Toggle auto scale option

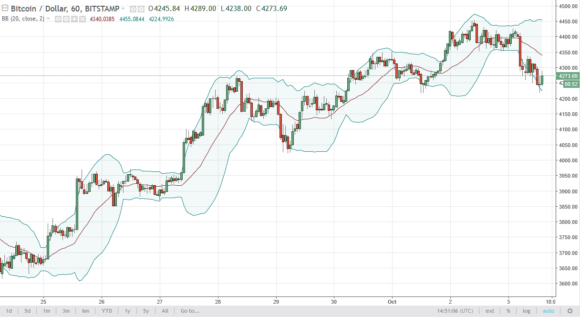point(549,311)
